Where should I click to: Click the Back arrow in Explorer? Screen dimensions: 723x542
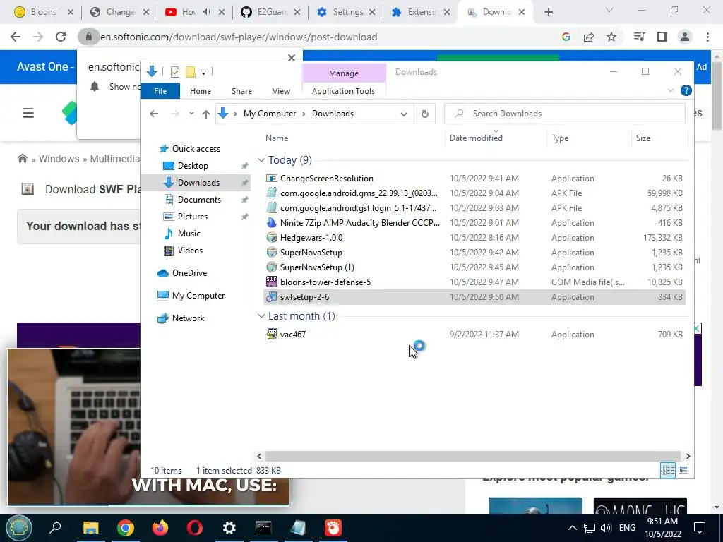pos(154,114)
